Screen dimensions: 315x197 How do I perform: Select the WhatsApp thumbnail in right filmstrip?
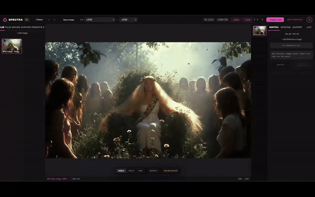pos(260,31)
